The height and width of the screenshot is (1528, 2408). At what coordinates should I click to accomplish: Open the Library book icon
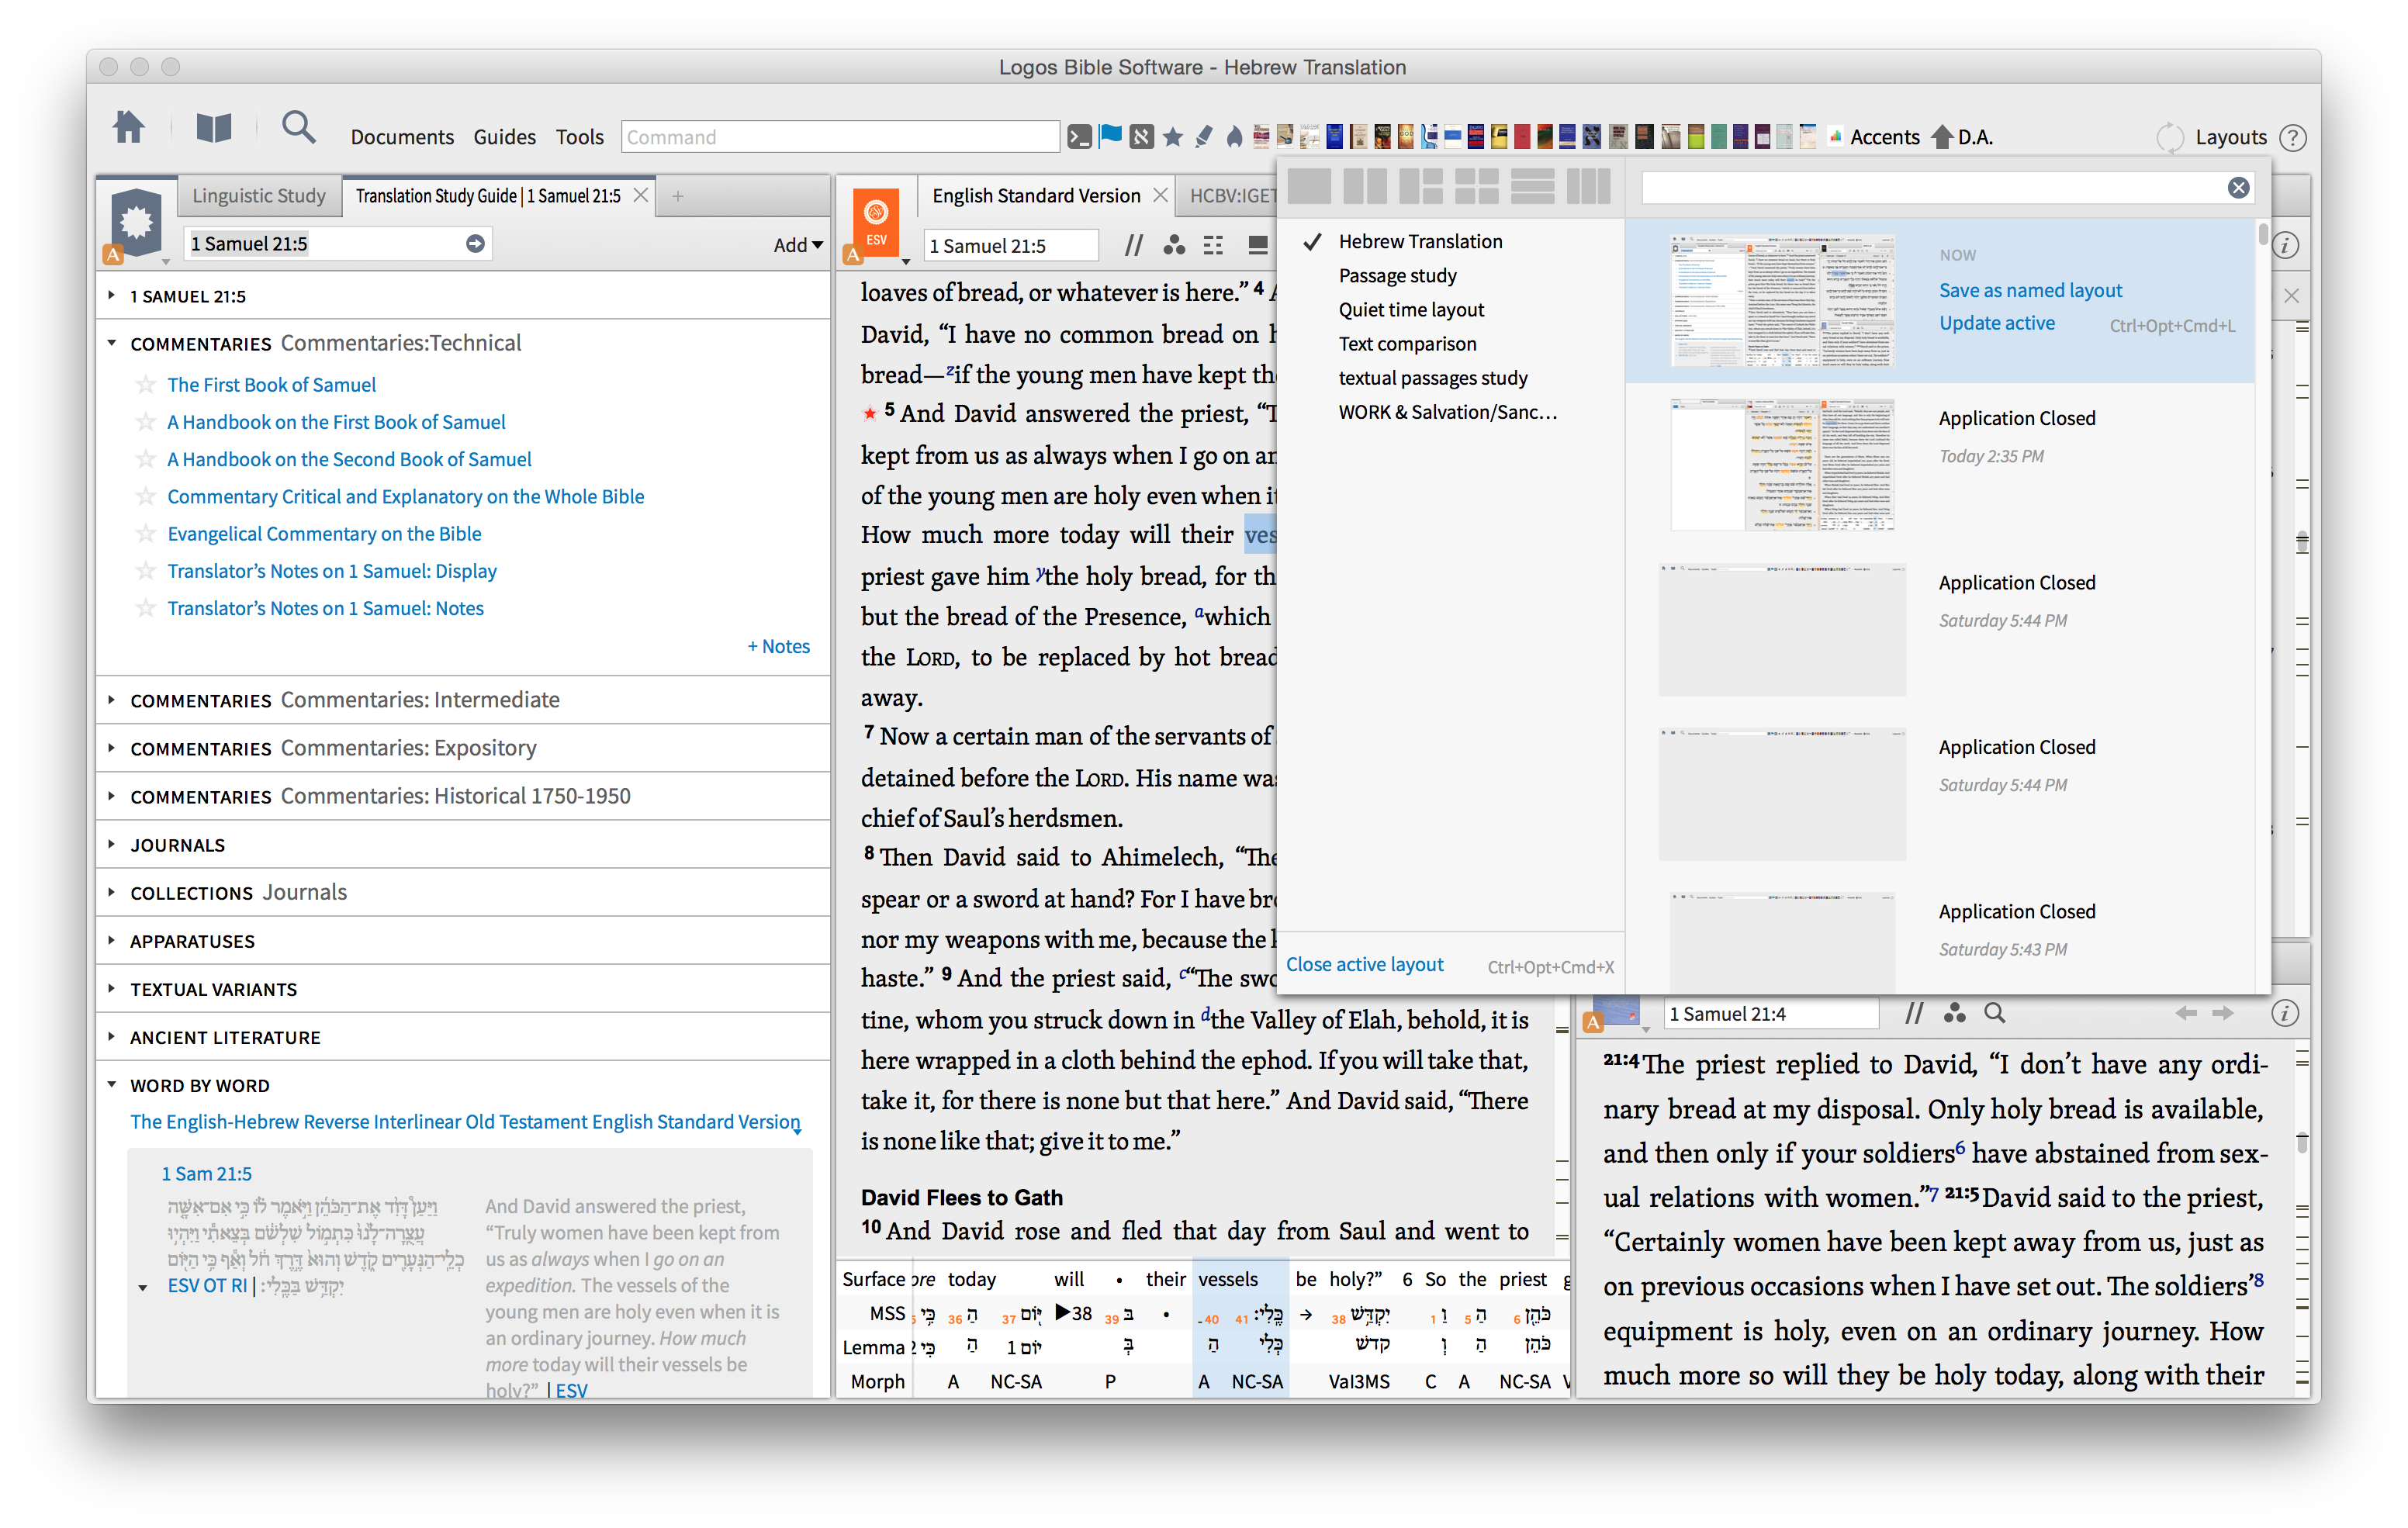213,129
